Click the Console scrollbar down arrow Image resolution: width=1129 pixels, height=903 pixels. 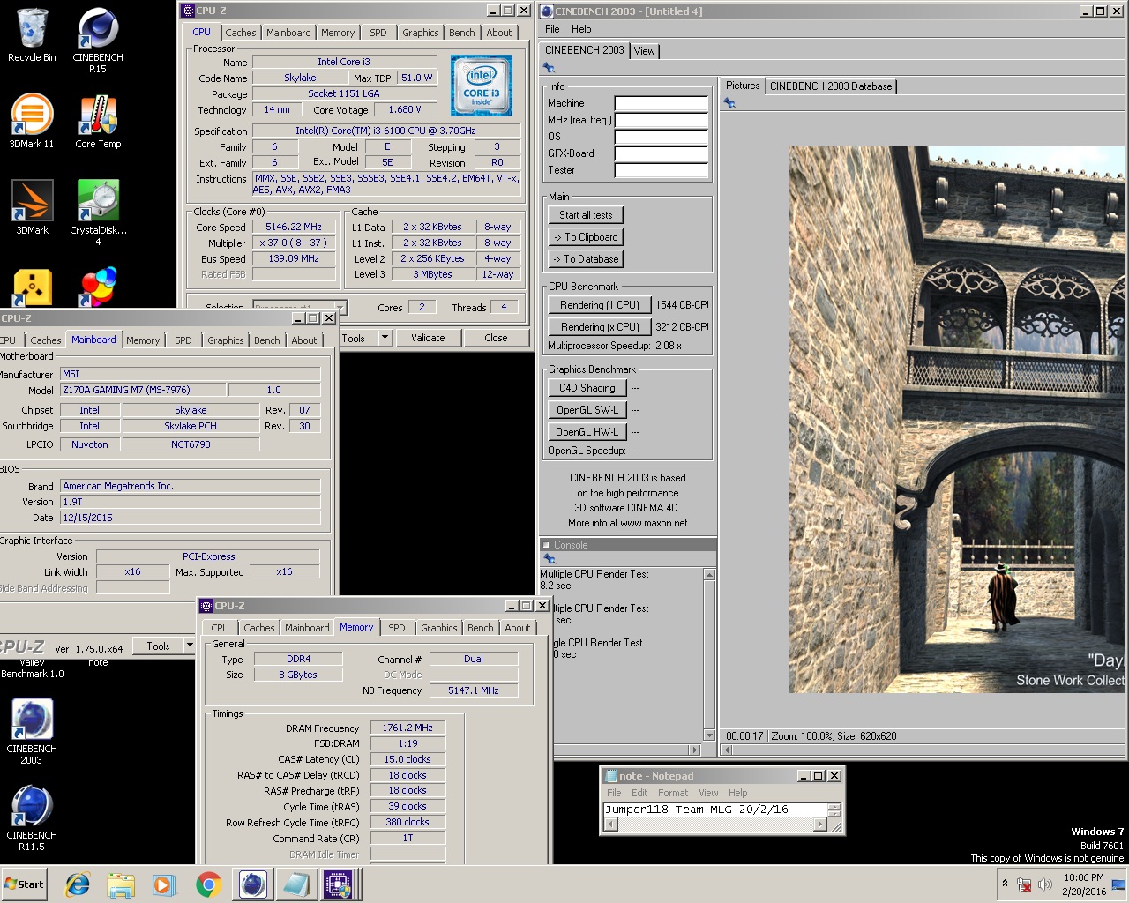(x=709, y=735)
